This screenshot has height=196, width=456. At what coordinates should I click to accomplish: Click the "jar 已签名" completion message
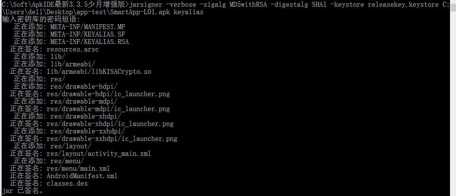point(22,191)
